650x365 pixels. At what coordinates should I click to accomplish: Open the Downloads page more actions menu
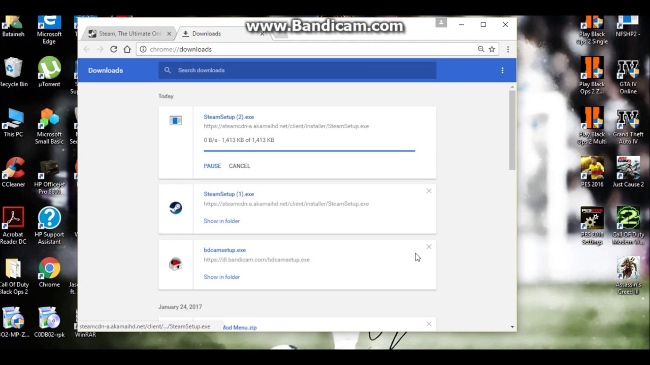click(x=502, y=70)
